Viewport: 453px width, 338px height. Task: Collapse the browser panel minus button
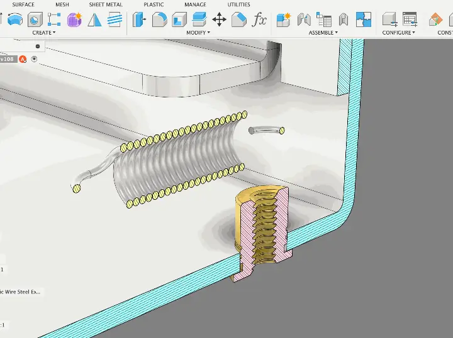tap(38, 46)
